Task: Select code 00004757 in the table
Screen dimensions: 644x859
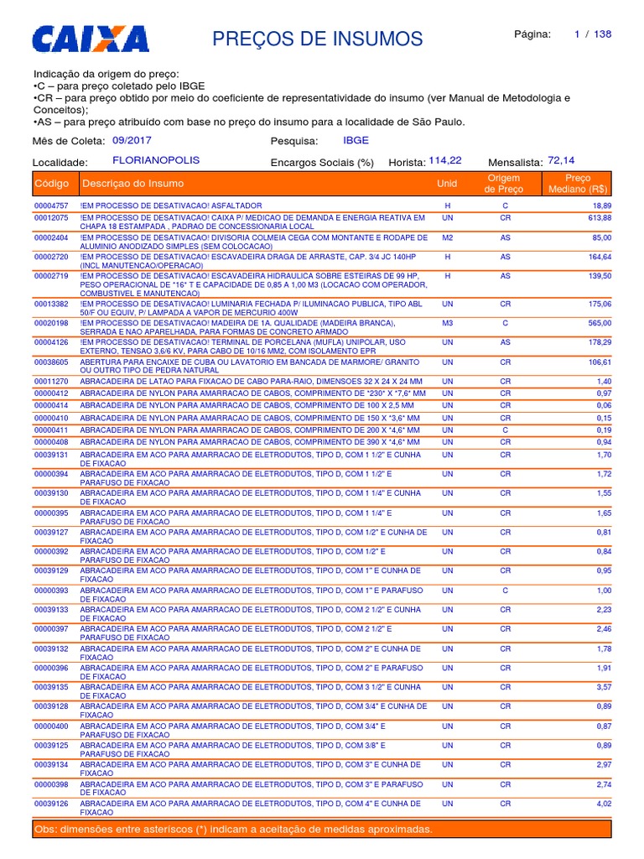Action: pos(51,206)
